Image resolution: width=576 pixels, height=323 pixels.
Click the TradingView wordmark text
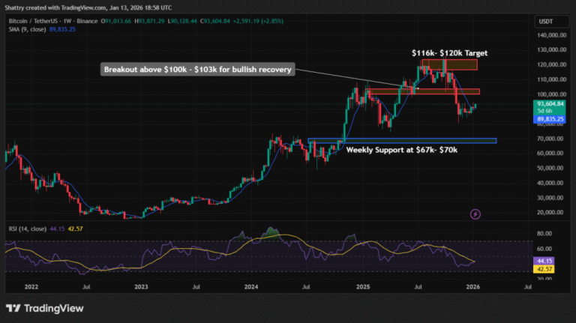[52, 308]
